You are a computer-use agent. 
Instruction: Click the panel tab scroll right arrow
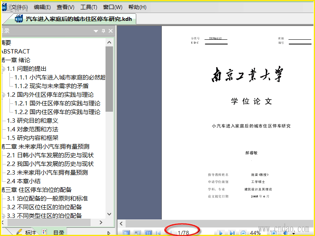[x=109, y=233]
